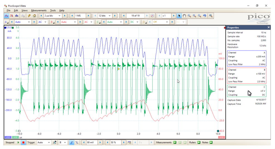The image size is (275, 149).
Task: Add measurement with green plus icon
Action: (175, 143)
